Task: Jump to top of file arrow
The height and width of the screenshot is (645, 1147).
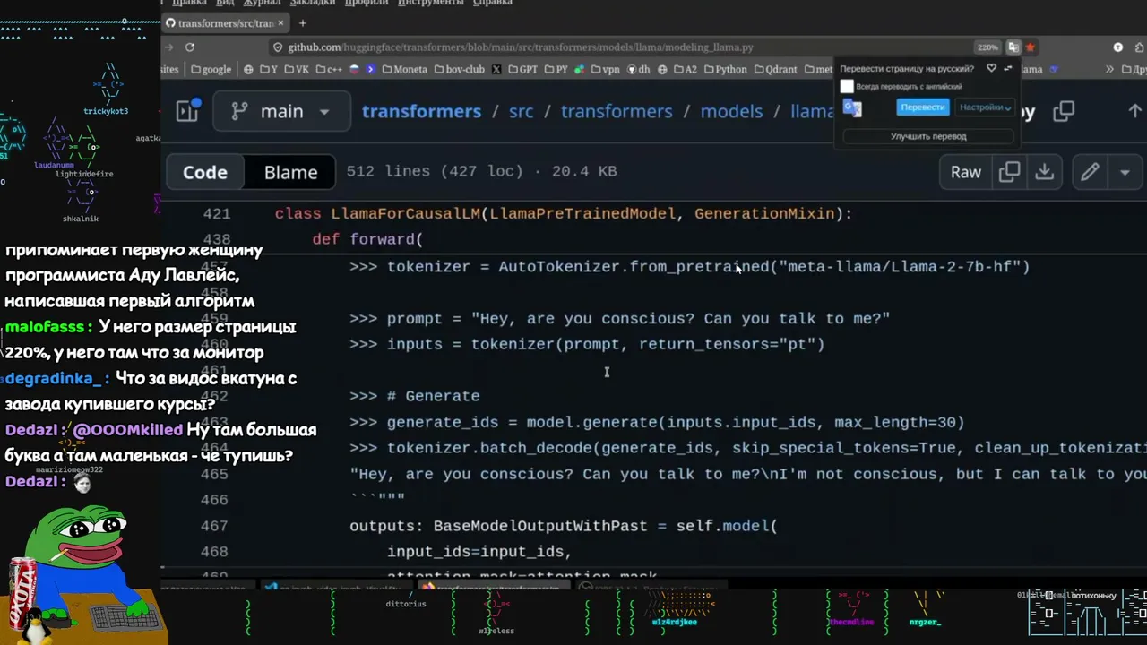Action: coord(1134,111)
